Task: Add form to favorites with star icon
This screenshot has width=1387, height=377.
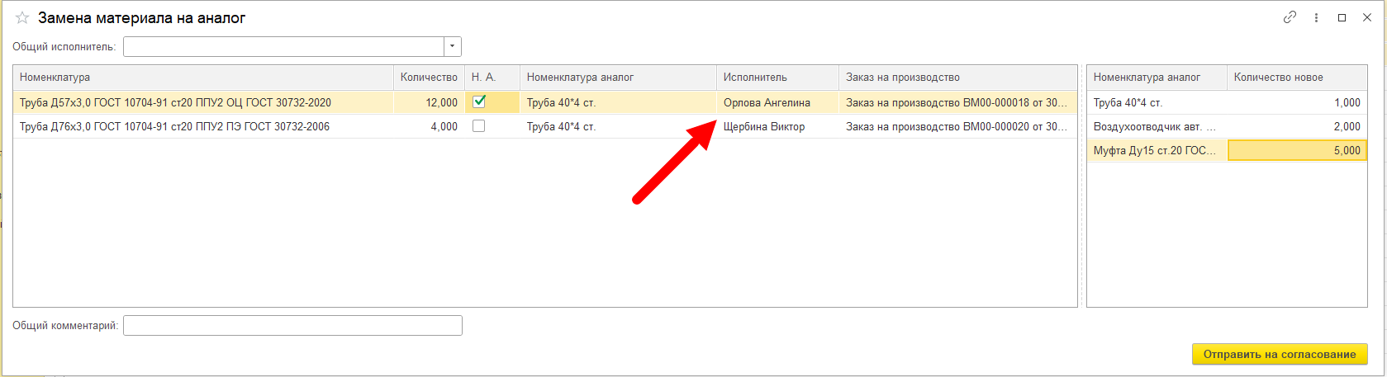Action: pyautogui.click(x=22, y=17)
